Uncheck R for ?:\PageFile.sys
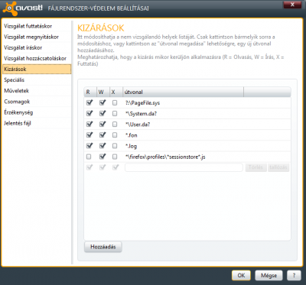 [x=90, y=102]
